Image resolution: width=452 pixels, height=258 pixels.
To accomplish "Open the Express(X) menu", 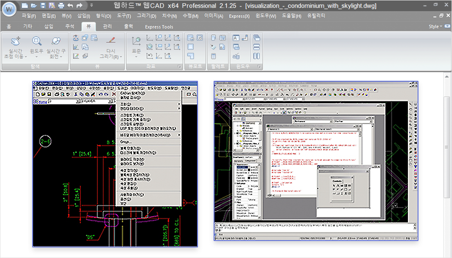I will pos(239,16).
